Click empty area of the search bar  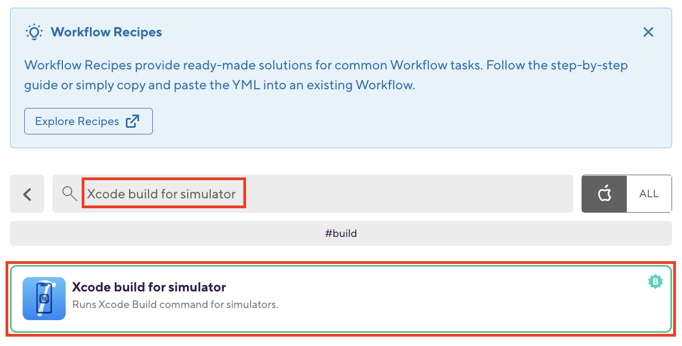pyautogui.click(x=408, y=194)
